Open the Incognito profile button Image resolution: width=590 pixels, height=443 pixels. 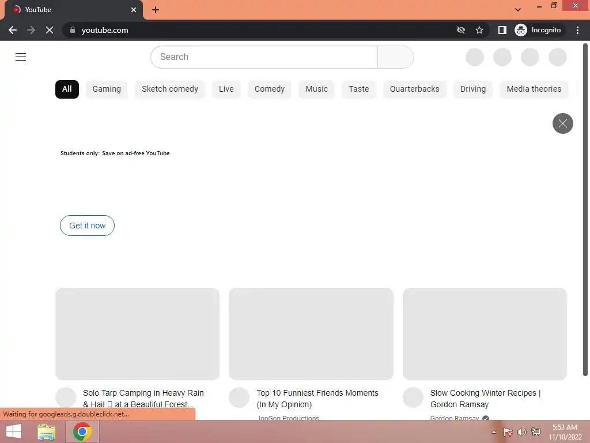538,30
